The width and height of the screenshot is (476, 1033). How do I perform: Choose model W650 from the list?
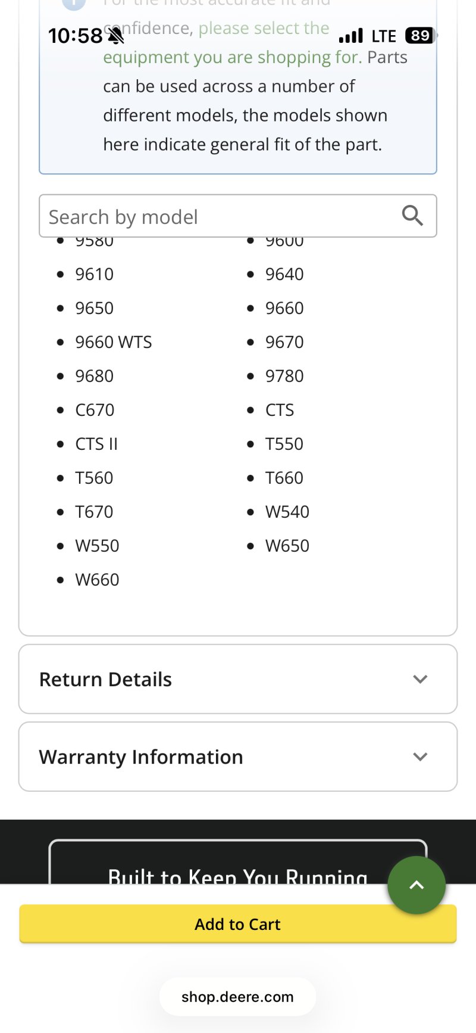(287, 546)
